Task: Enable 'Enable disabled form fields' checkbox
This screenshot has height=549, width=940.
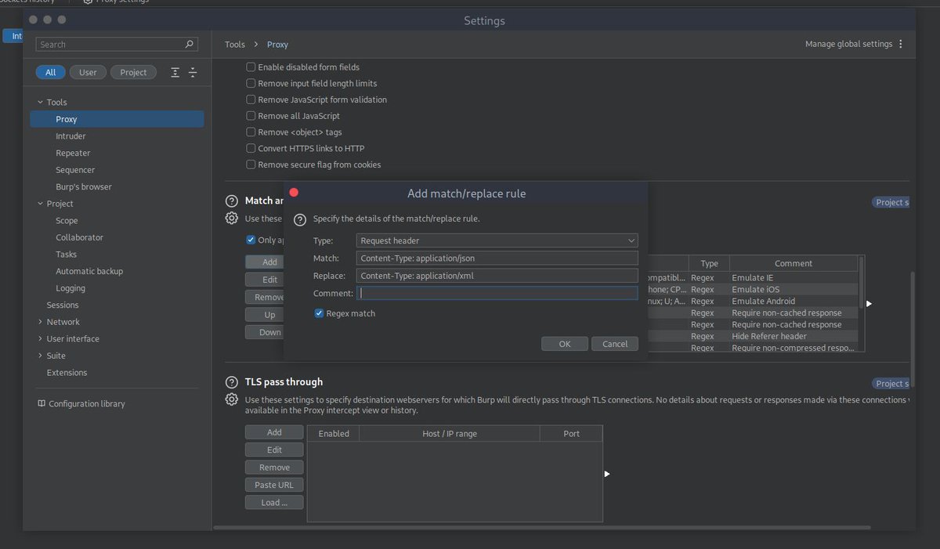Action: click(x=251, y=67)
